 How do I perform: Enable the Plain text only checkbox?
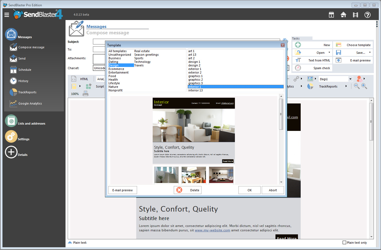pos(345,243)
